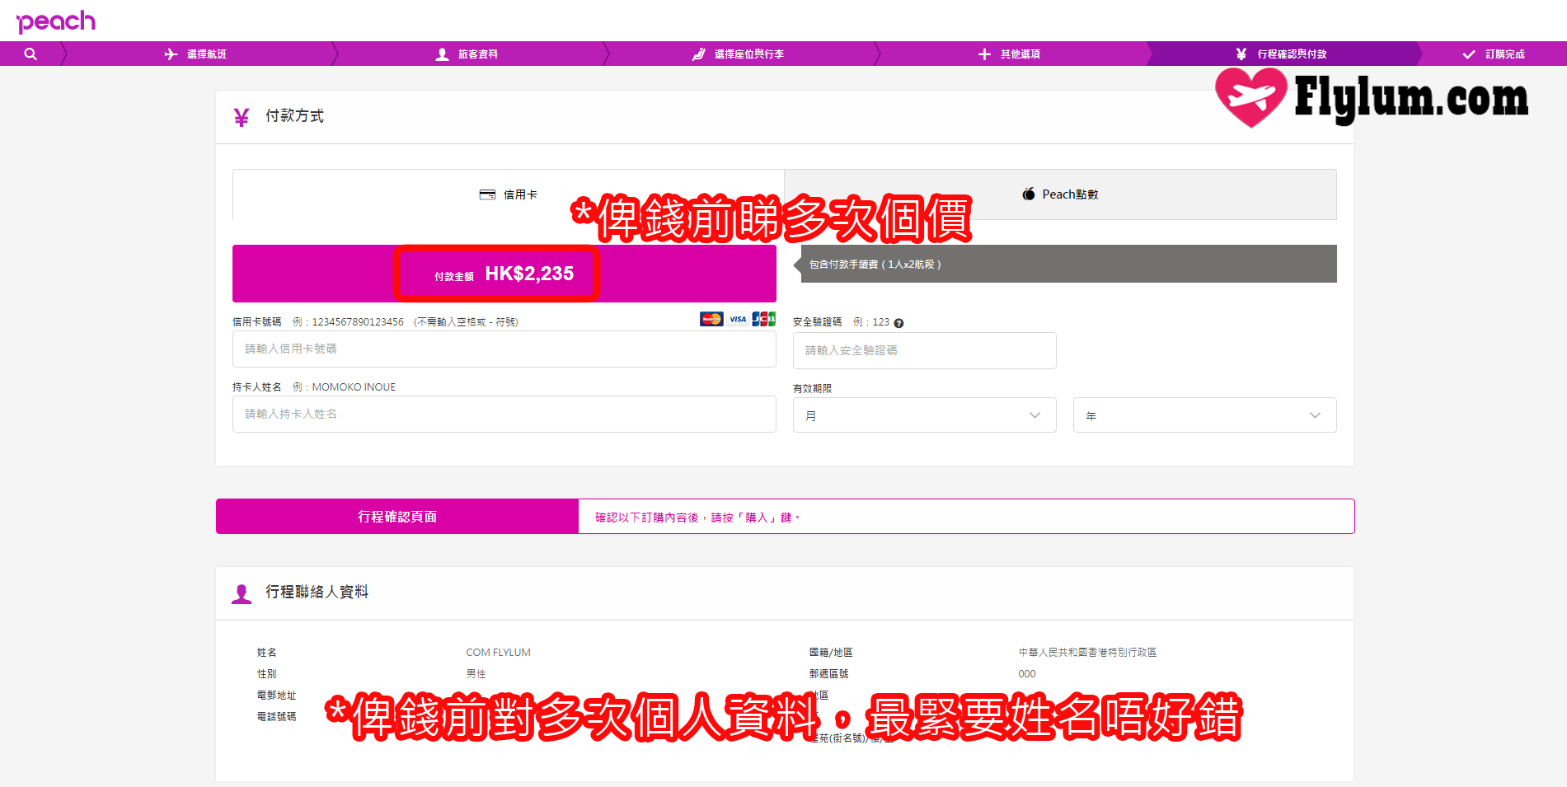Click the VISA card logo
This screenshot has height=787, width=1567.
(x=738, y=319)
